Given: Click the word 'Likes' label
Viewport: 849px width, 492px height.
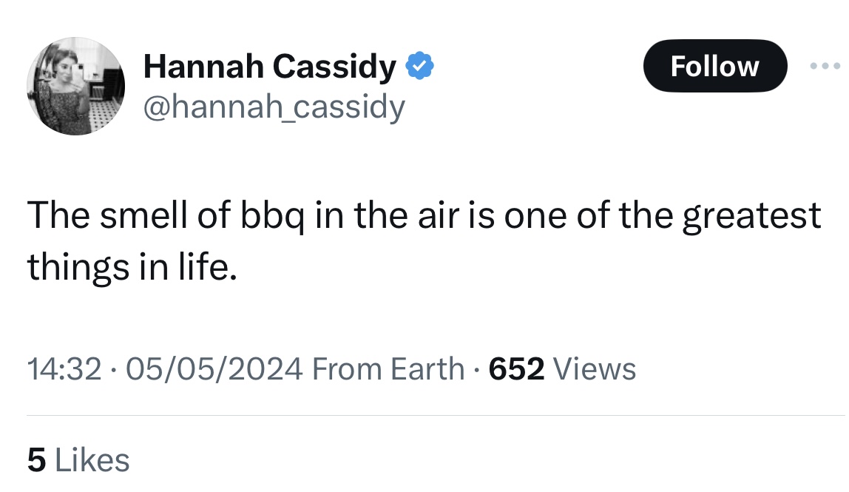Looking at the screenshot, I should pos(92,460).
